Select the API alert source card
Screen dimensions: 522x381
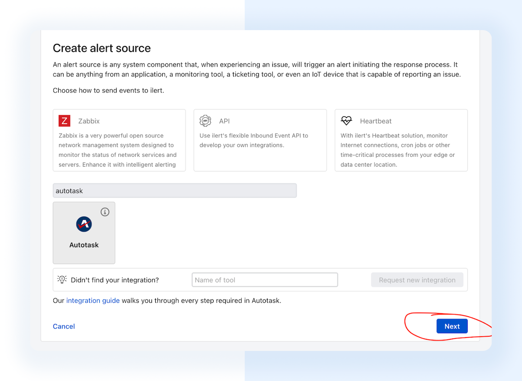[260, 140]
